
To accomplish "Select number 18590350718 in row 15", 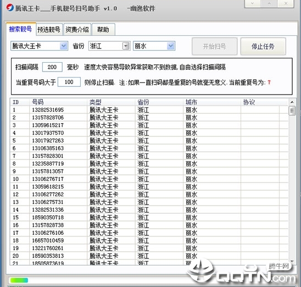I will pos(48,218).
